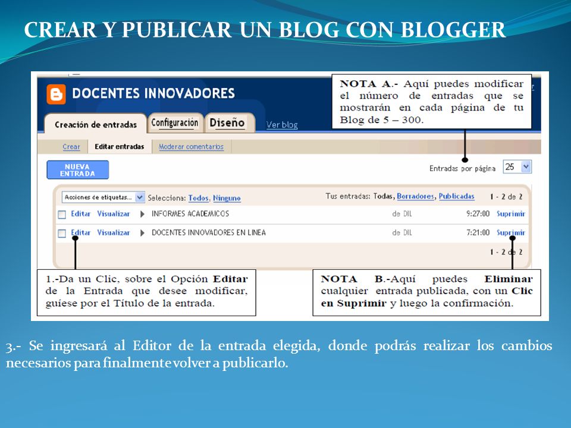
Task: Open the Diseño tab
Action: point(227,122)
